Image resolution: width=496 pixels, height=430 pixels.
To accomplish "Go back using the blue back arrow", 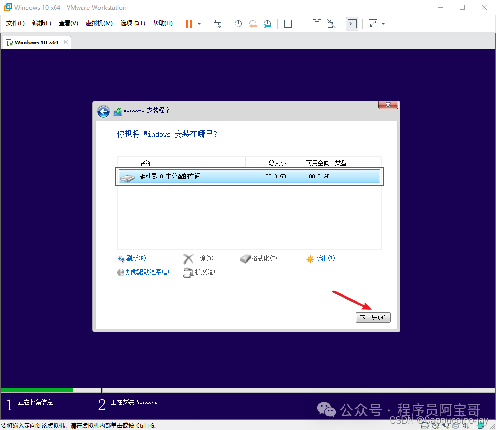I will [103, 111].
